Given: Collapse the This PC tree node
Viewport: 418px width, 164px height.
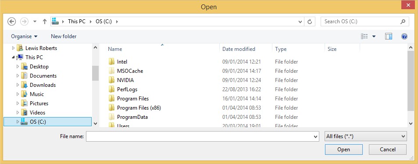Looking at the screenshot, I should coord(14,57).
